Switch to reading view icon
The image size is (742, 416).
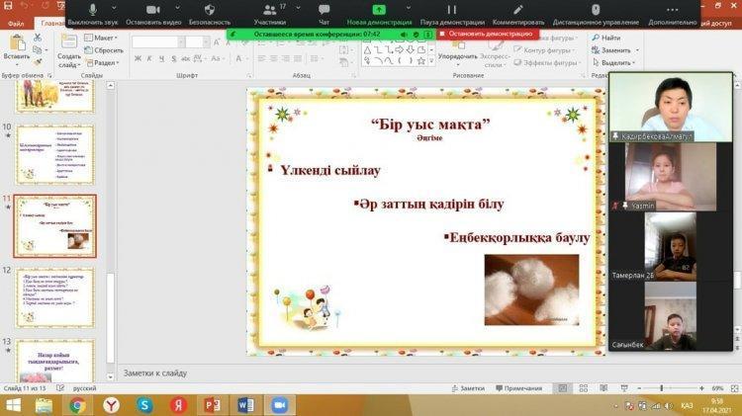point(603,388)
